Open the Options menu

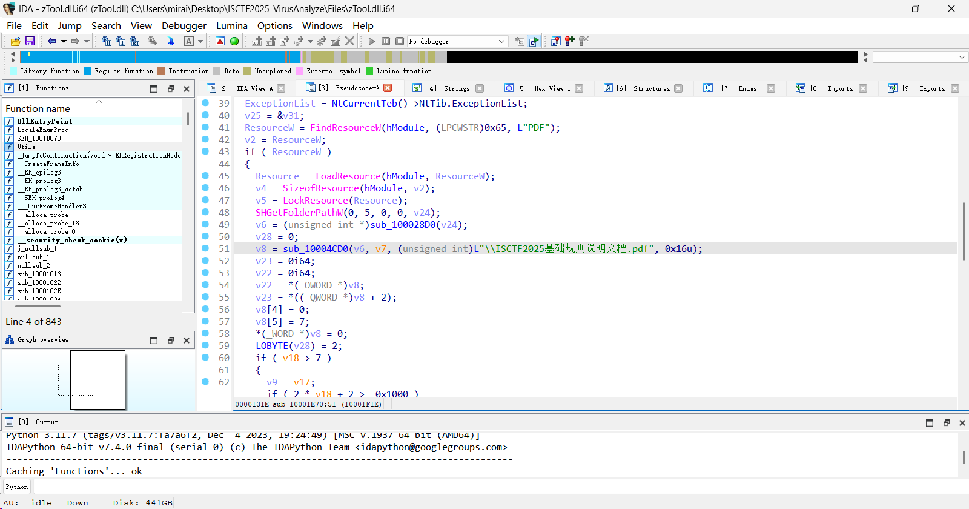(x=275, y=25)
